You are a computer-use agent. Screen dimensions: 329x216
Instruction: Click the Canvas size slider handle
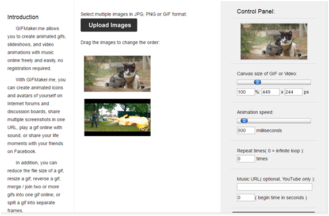pos(258,82)
